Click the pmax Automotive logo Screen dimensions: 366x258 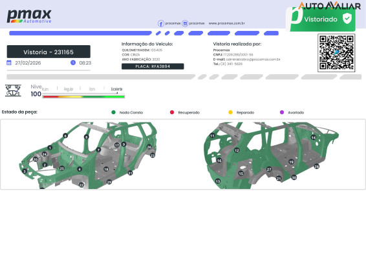click(29, 16)
